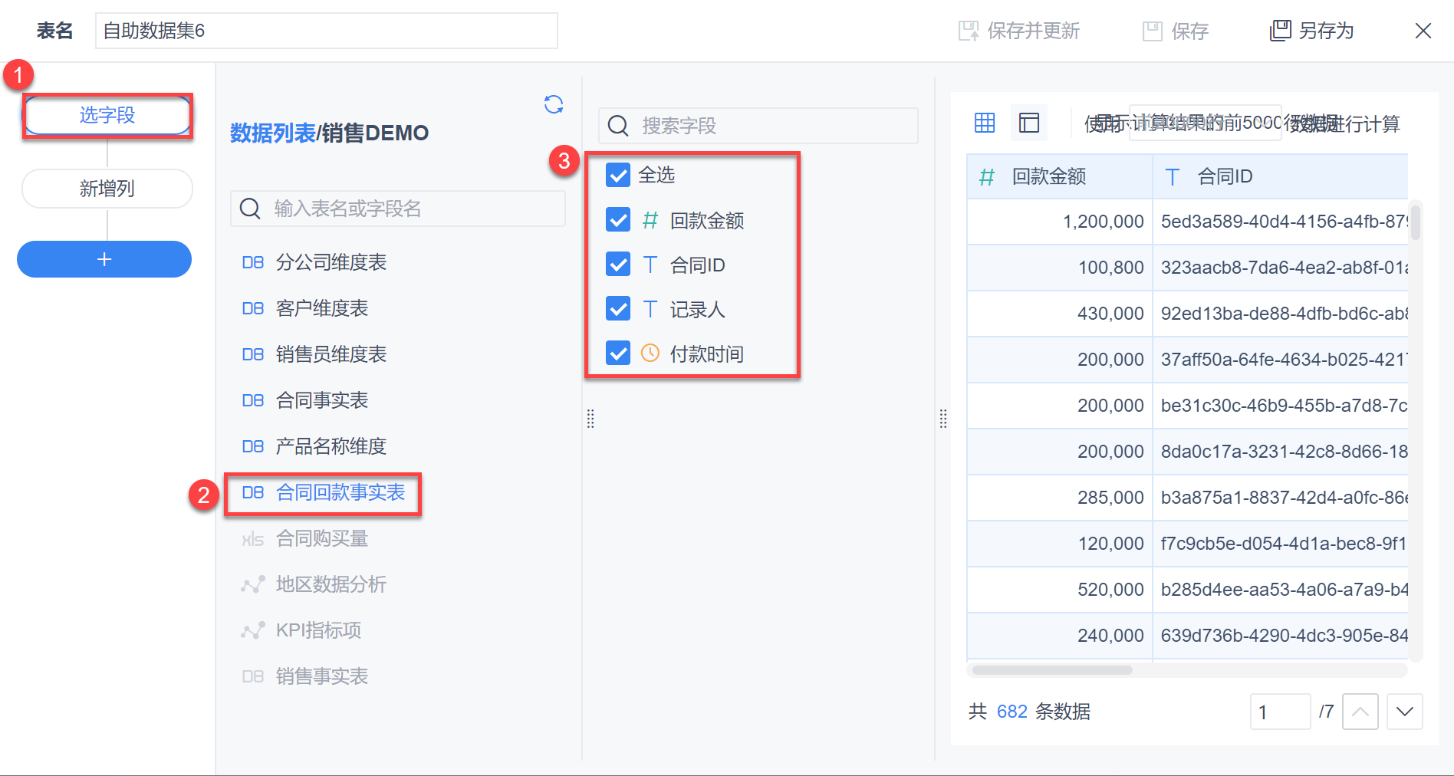The image size is (1454, 776).
Task: Click the DB icon beside 销售员维度表
Action: point(253,355)
